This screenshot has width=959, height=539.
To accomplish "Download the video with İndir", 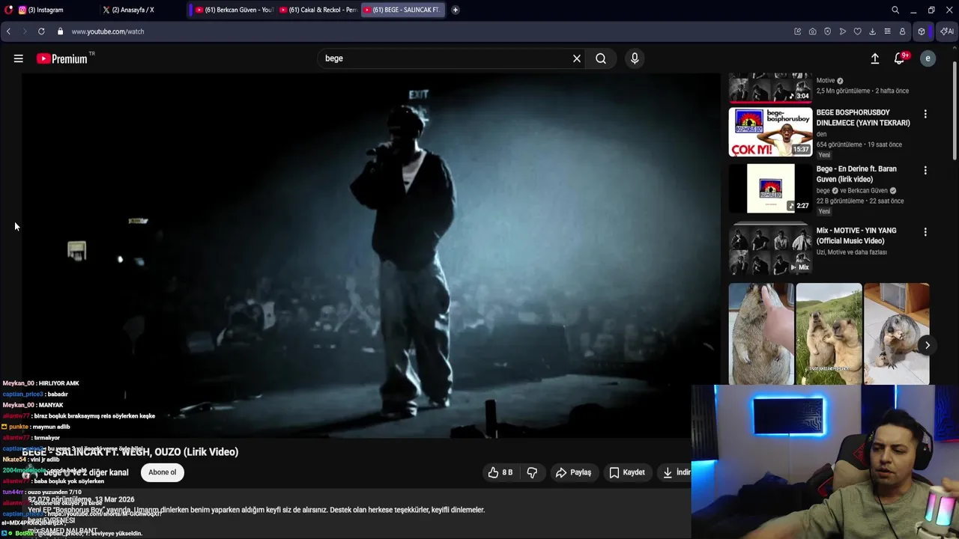I will coord(676,472).
